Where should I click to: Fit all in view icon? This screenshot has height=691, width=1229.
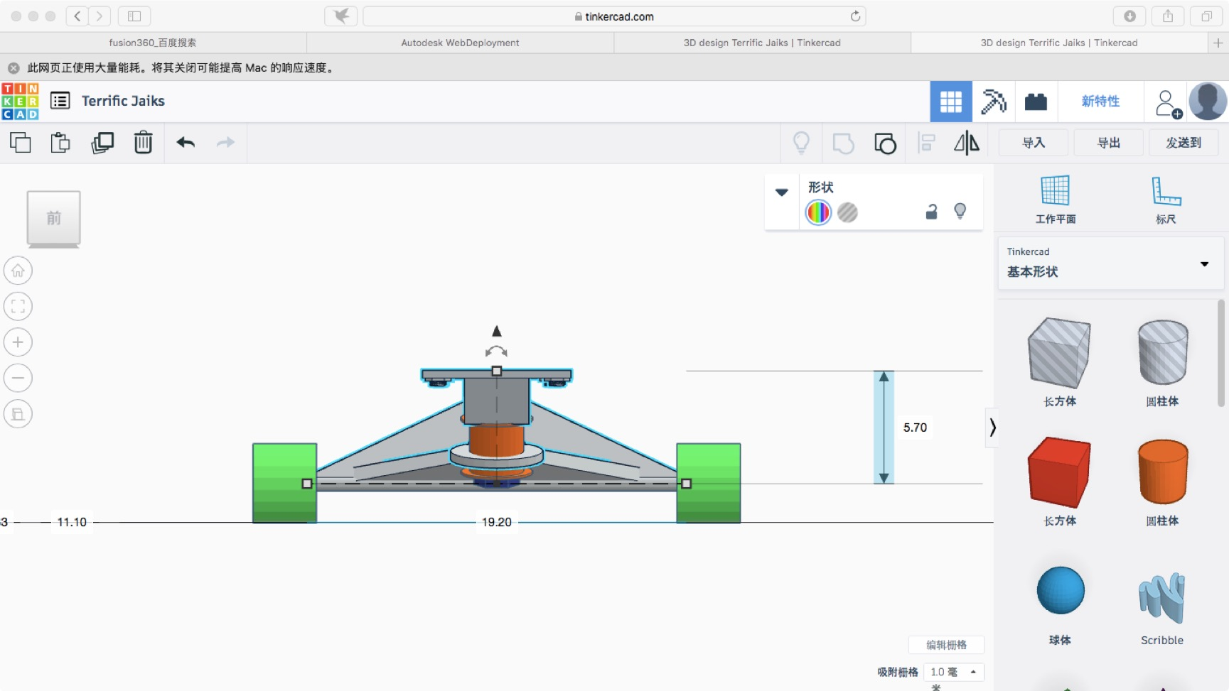point(18,307)
